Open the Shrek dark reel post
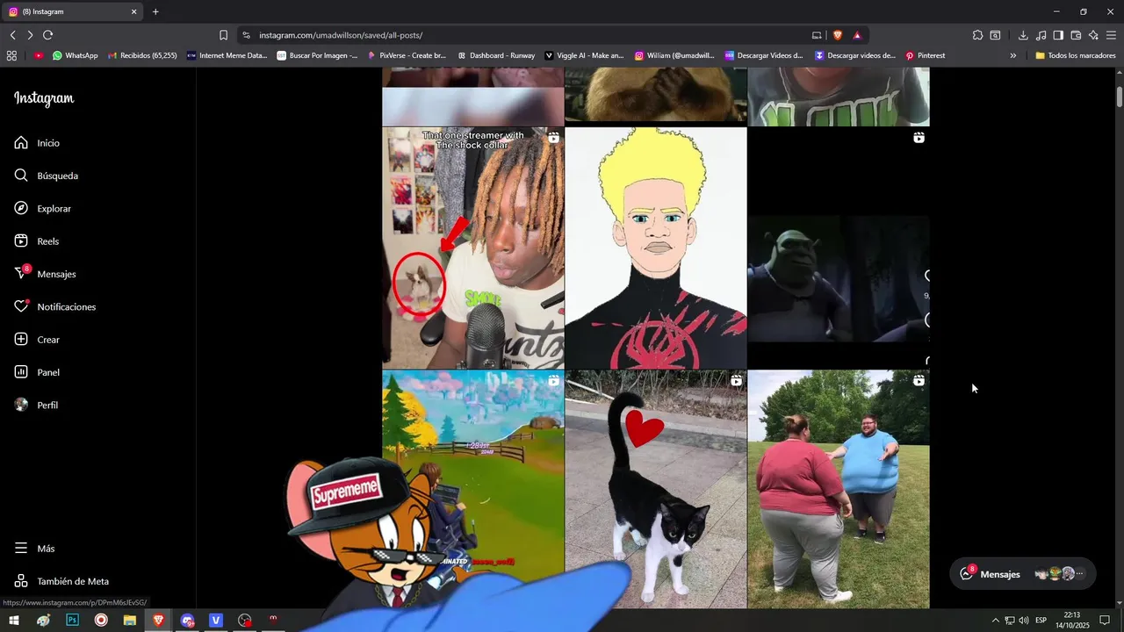 pyautogui.click(x=839, y=248)
